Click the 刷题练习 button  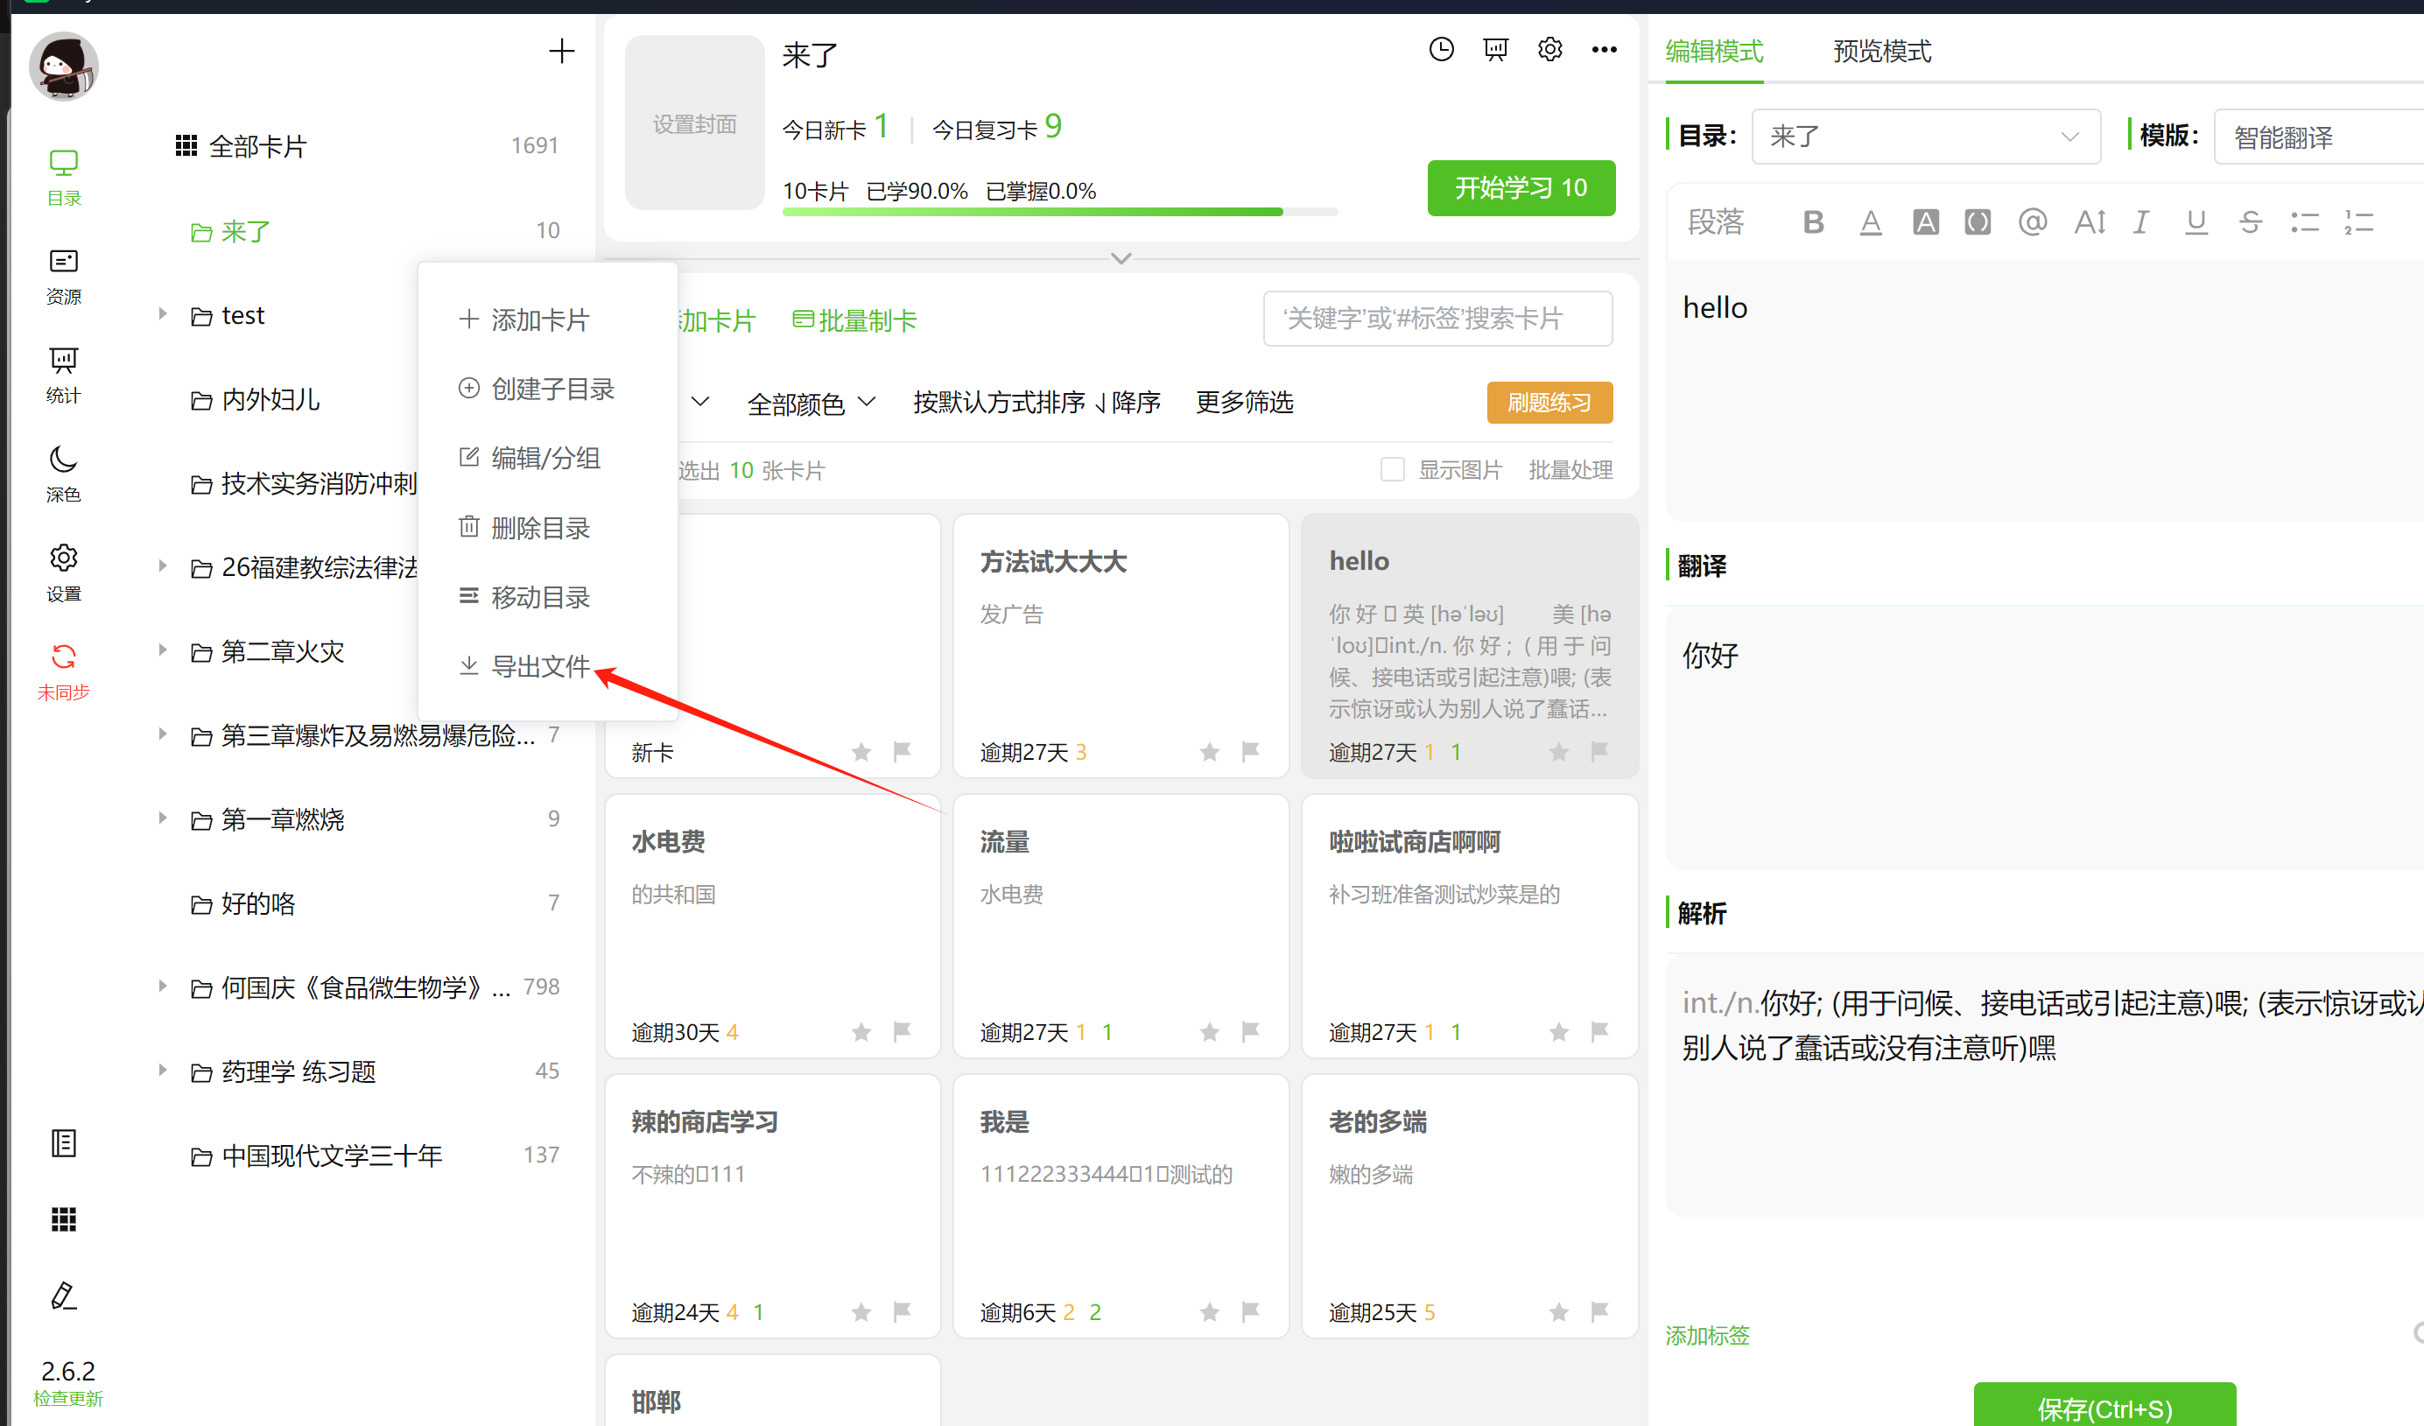[x=1549, y=402]
